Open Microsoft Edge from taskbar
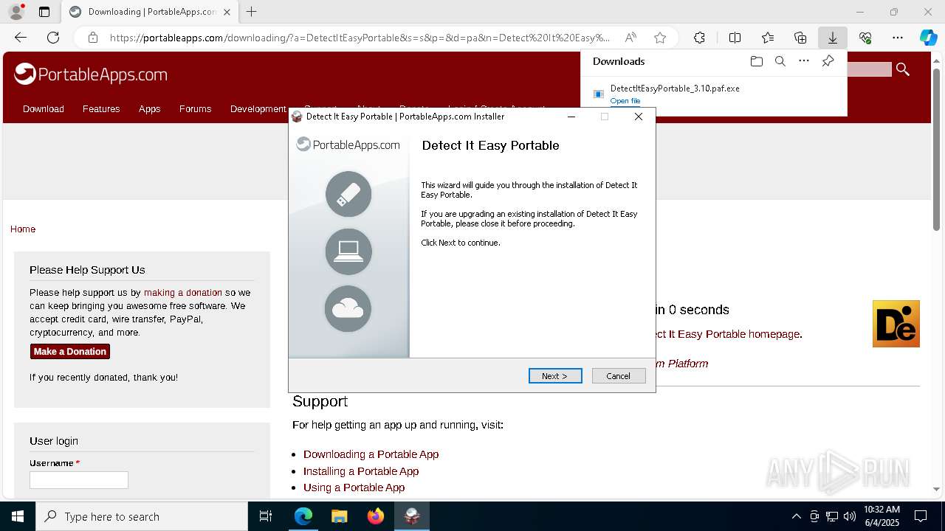945x531 pixels. click(x=303, y=516)
